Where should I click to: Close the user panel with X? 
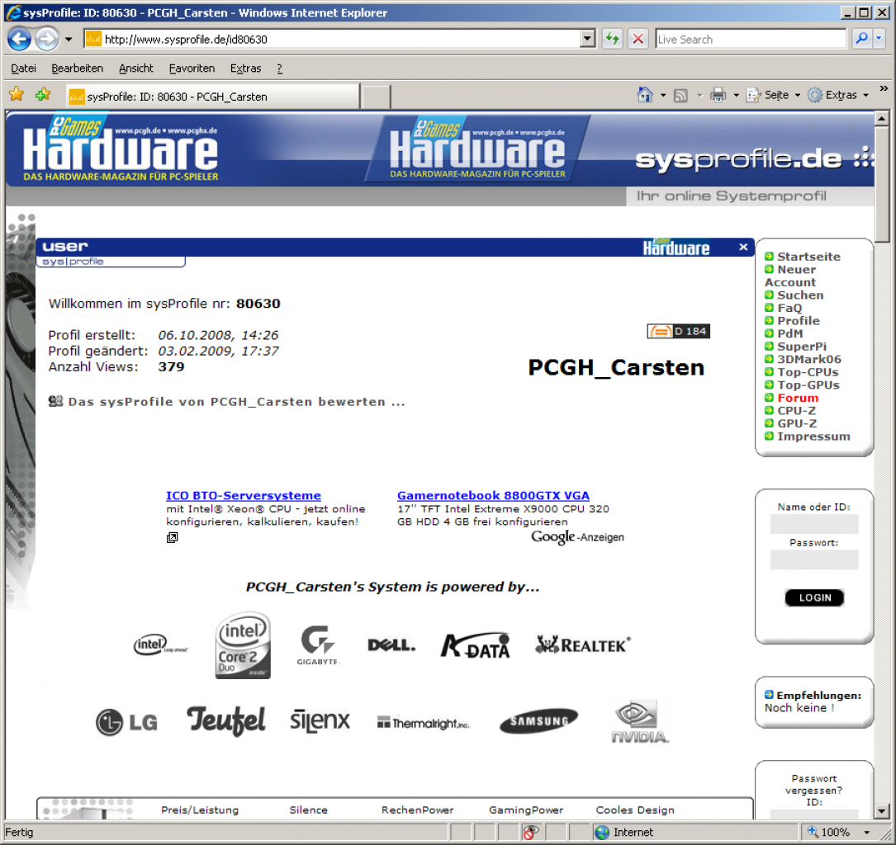743,247
